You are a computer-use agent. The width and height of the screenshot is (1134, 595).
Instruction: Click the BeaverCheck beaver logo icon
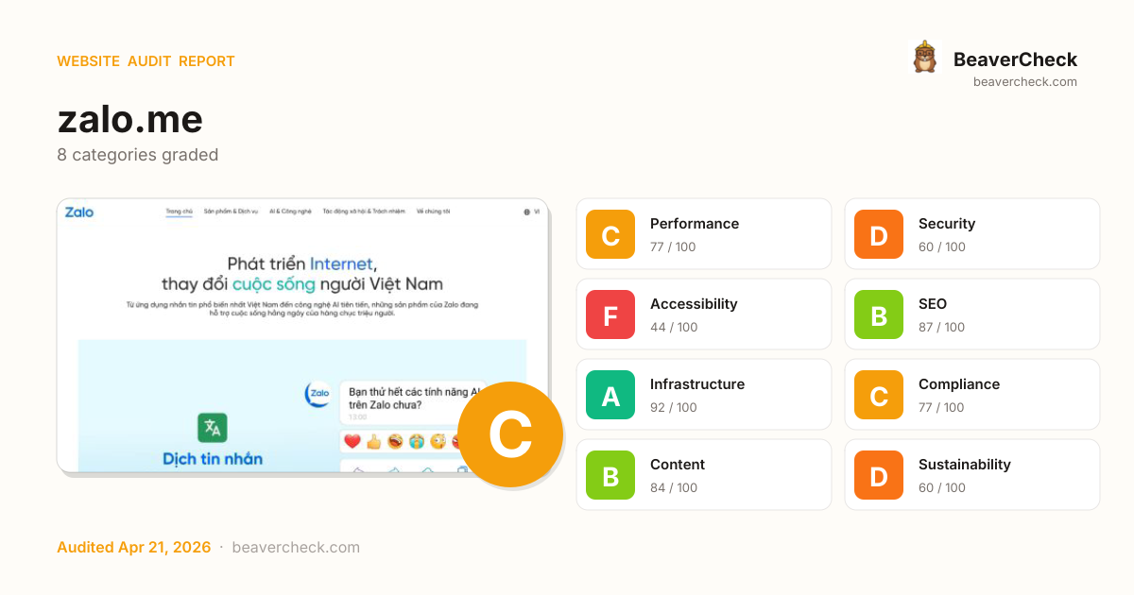[924, 58]
